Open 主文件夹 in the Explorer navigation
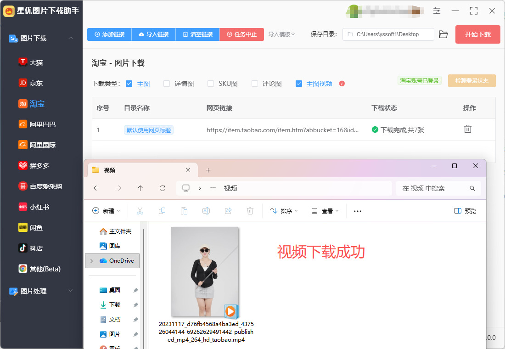Viewport: 505px width, 349px height. 115,231
